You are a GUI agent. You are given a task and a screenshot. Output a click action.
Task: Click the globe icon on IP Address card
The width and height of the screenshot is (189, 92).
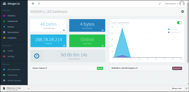[x=64, y=45]
